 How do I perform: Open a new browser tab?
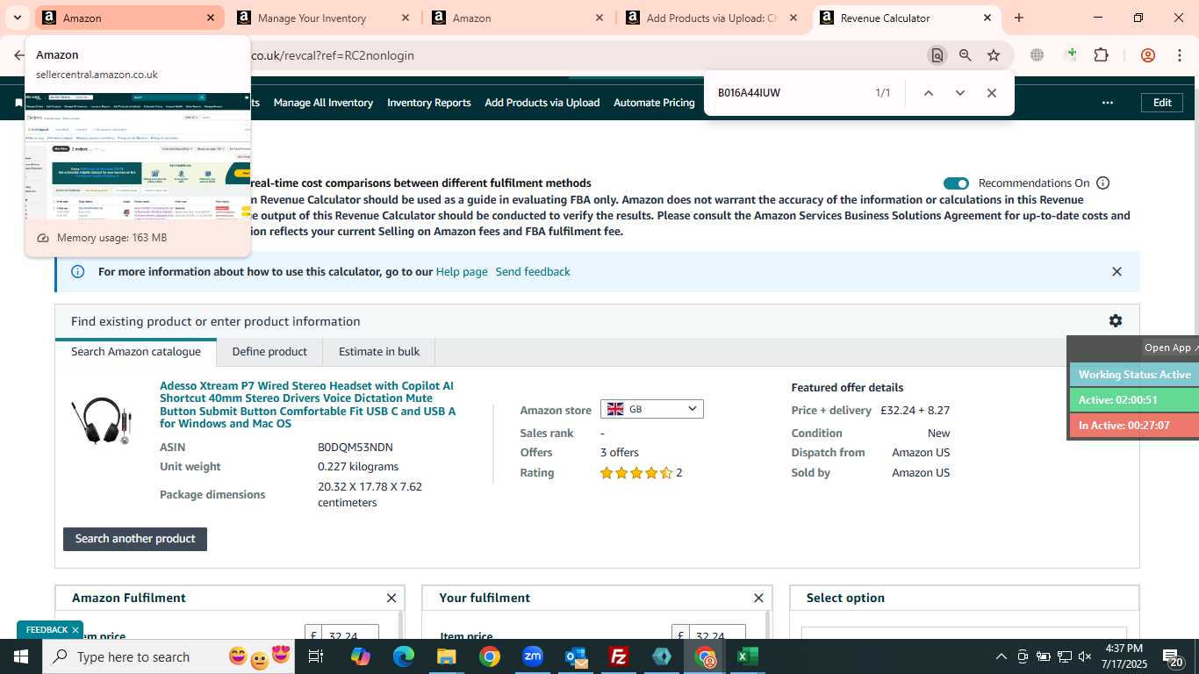(x=1019, y=18)
